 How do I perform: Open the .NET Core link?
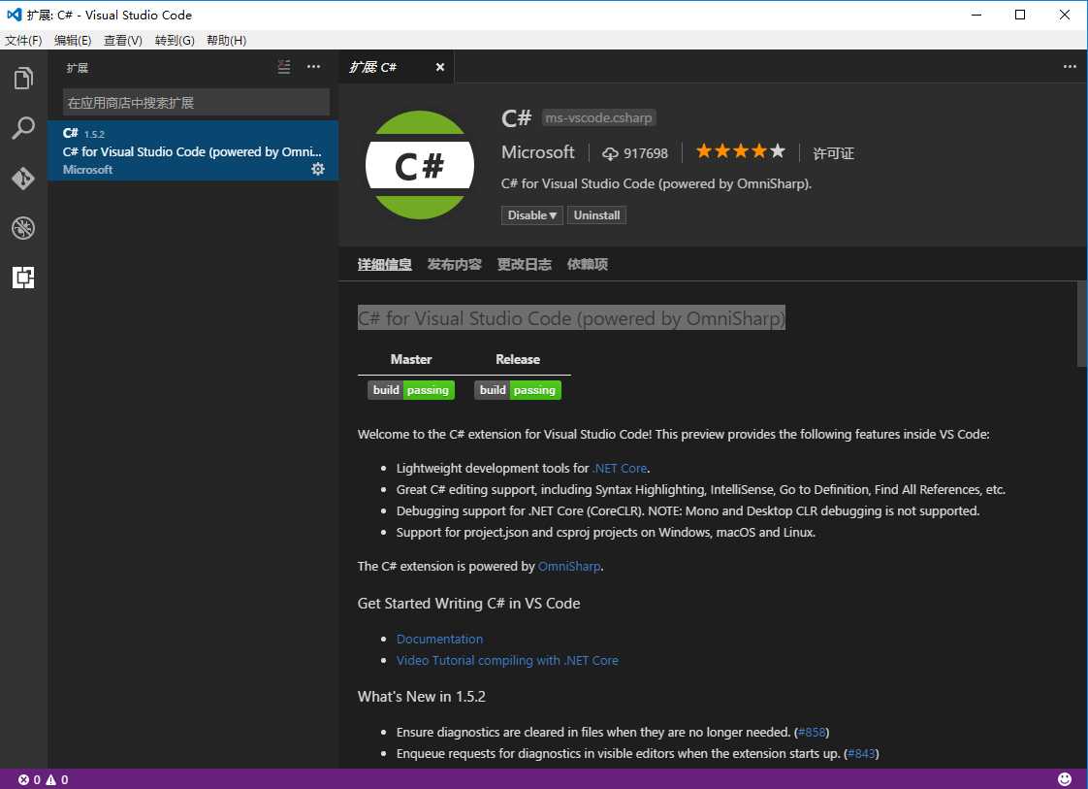tap(621, 469)
